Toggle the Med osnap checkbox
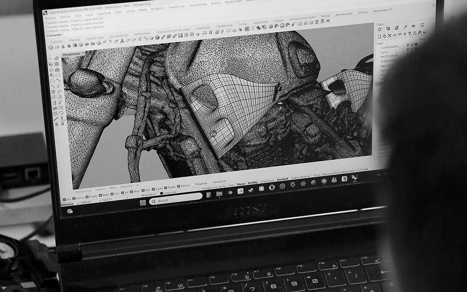The width and height of the screenshot is (467, 292). click(x=100, y=195)
